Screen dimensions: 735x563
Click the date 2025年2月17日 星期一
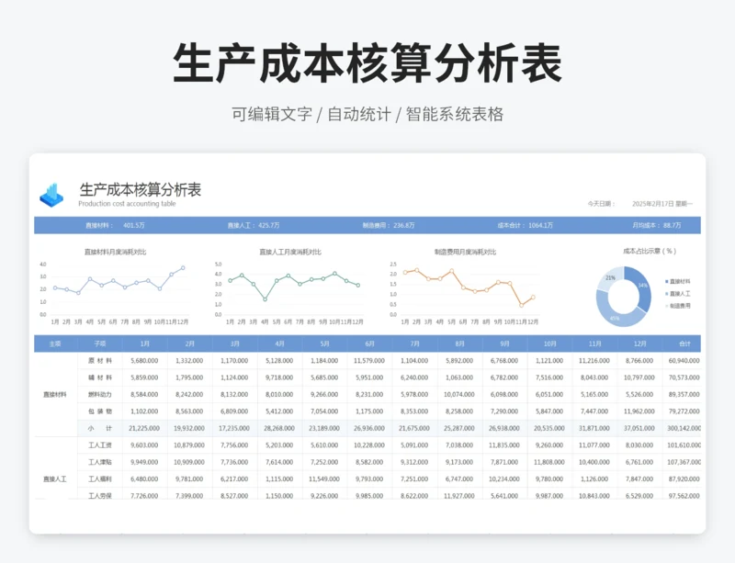(x=661, y=204)
